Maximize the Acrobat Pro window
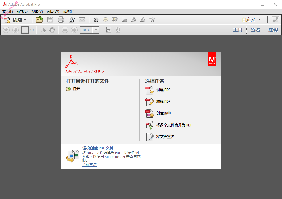282x199 pixels. point(262,4)
